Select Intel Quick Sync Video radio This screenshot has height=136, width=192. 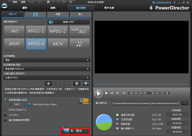coord(29,104)
